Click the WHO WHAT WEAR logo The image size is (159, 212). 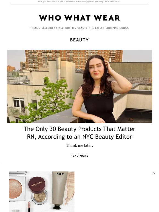[79, 18]
